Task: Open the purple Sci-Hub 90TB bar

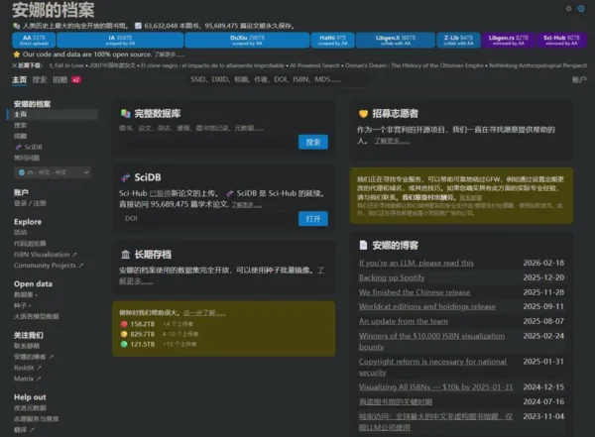Action: [x=561, y=41]
